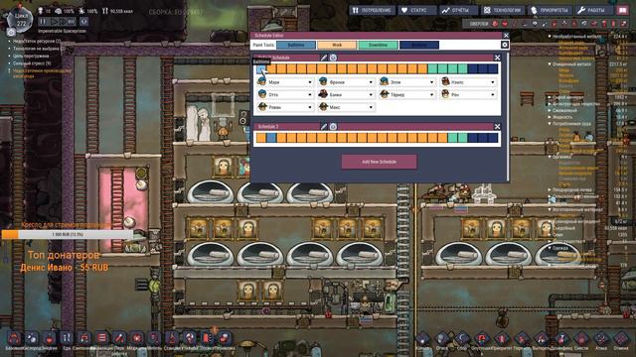
Task: Select Дезинфекция disinfect tool
Action: pyautogui.click(x=561, y=338)
